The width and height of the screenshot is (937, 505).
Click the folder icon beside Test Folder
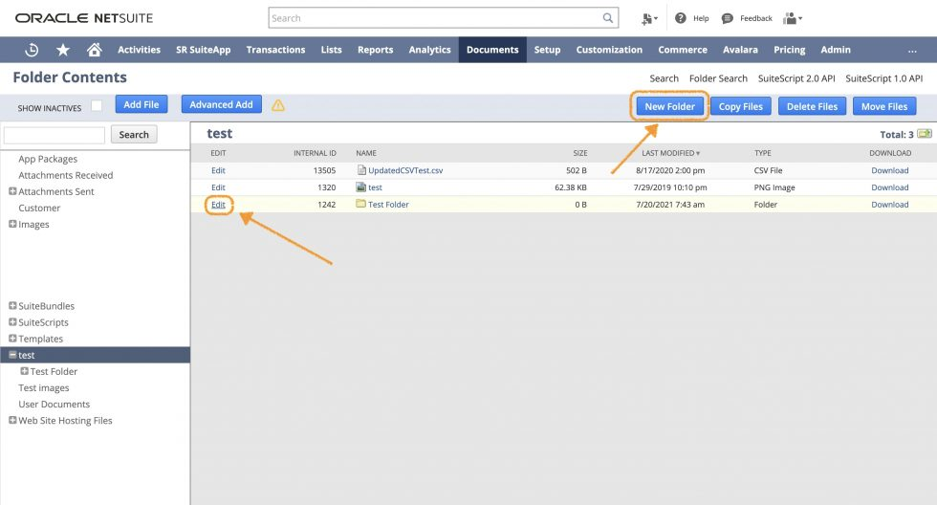pos(361,204)
